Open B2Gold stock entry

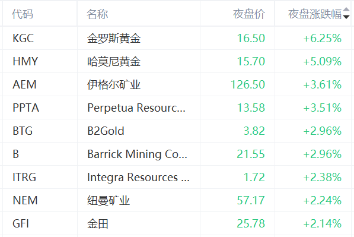click(106, 131)
